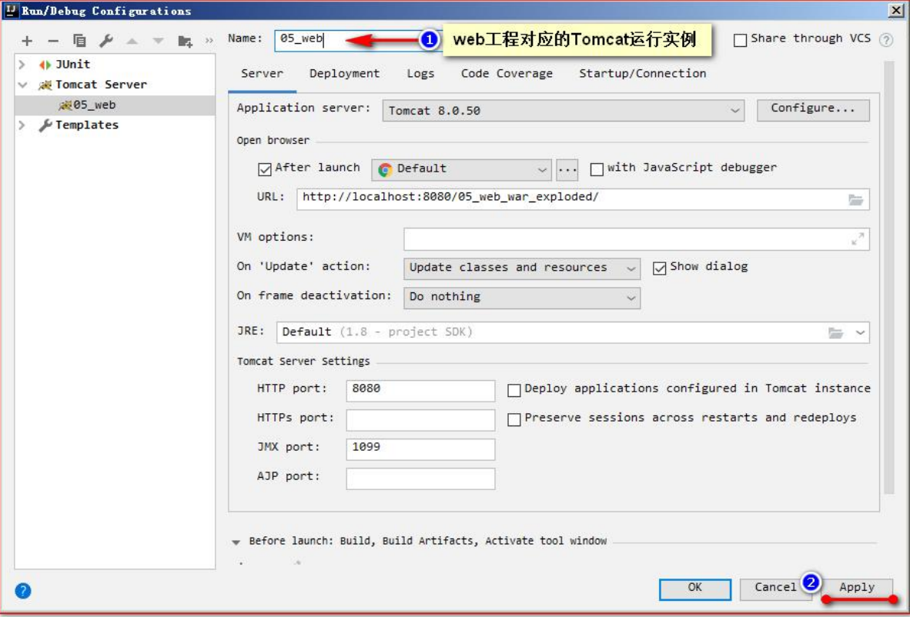Screen dimensions: 910x617
Task: Enable Deploy applications configured in Tomcat instance
Action: click(x=514, y=390)
